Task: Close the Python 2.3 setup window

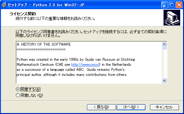Action: [x=179, y=5]
